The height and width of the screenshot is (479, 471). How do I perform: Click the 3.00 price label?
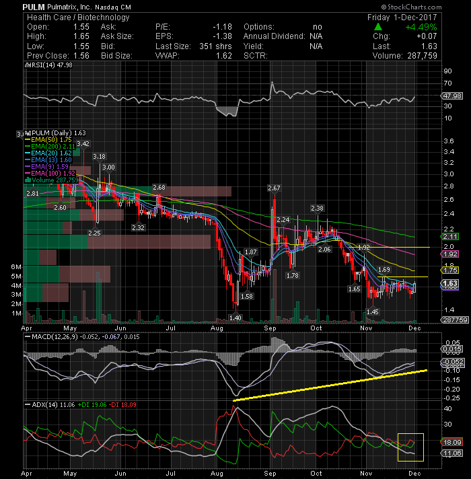tap(108, 168)
